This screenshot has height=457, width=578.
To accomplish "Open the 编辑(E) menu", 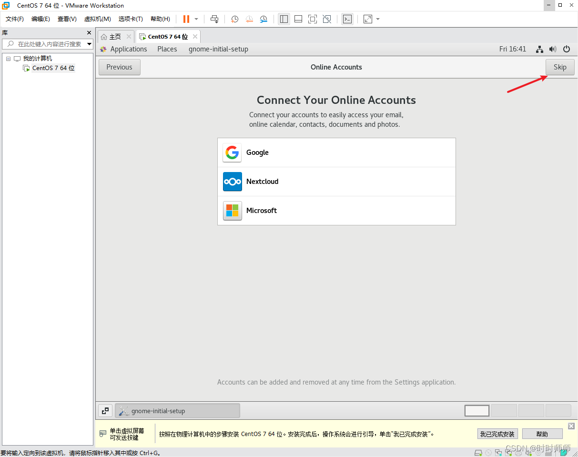I will [41, 19].
